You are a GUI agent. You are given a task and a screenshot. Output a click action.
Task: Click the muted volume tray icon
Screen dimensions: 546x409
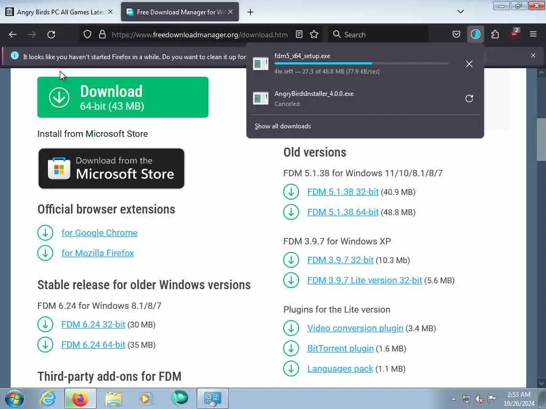pyautogui.click(x=479, y=399)
